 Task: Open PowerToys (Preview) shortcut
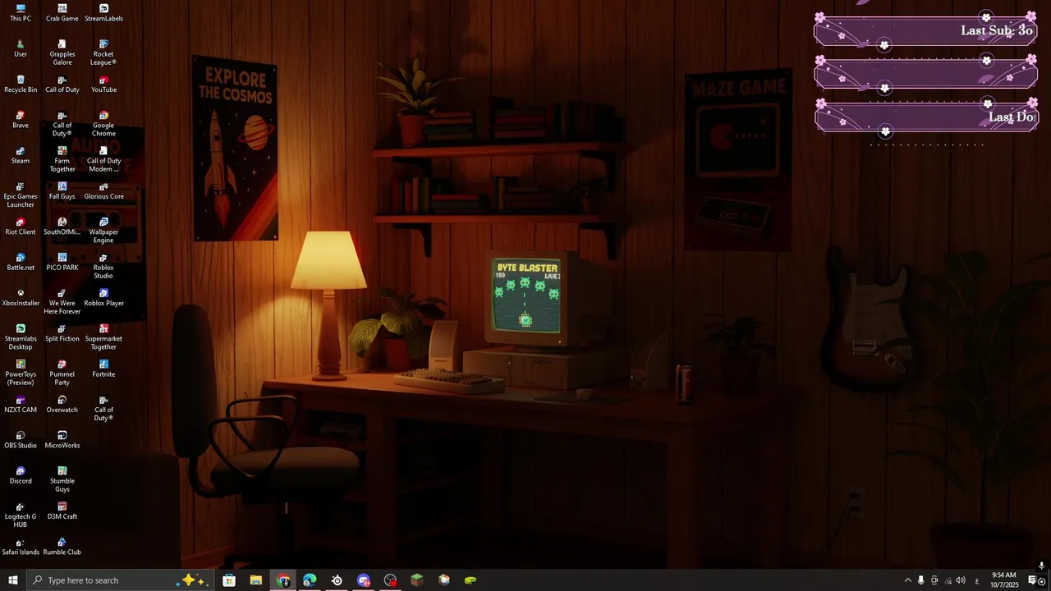pos(21,373)
